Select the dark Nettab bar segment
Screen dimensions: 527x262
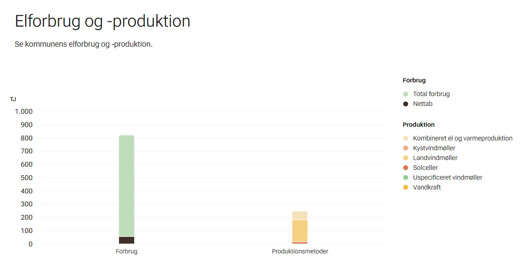click(126, 240)
